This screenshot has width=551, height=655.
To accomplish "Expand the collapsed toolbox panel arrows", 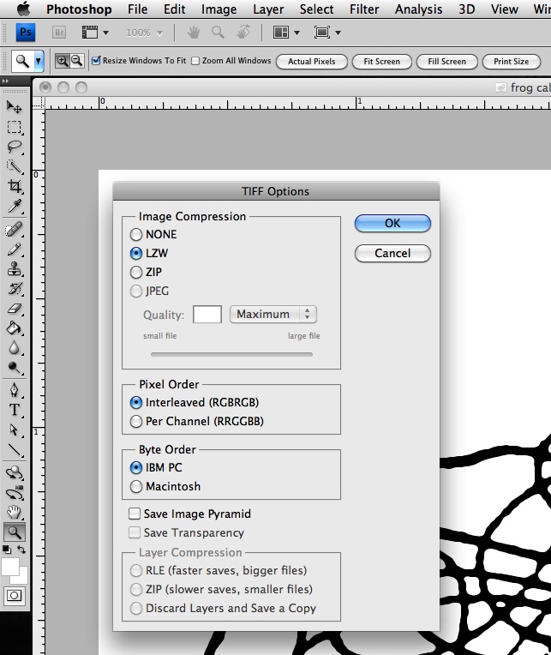I will tap(5, 81).
